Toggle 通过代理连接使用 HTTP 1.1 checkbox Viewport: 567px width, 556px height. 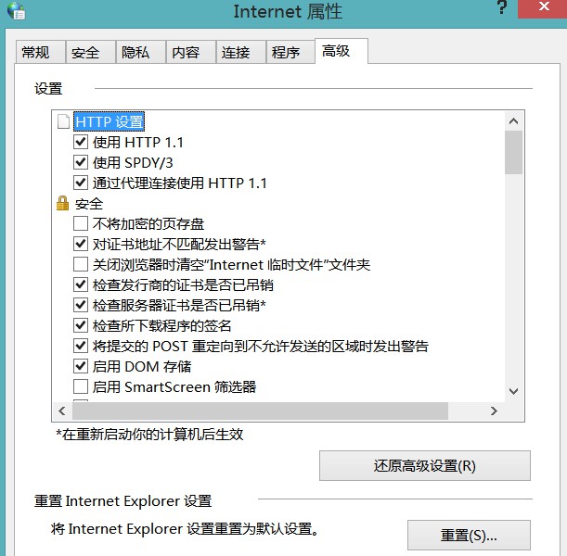tap(81, 183)
